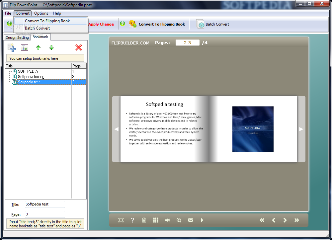Delete bookmark with the red X icon
Viewport: 332px width, 240px height.
[79, 47]
